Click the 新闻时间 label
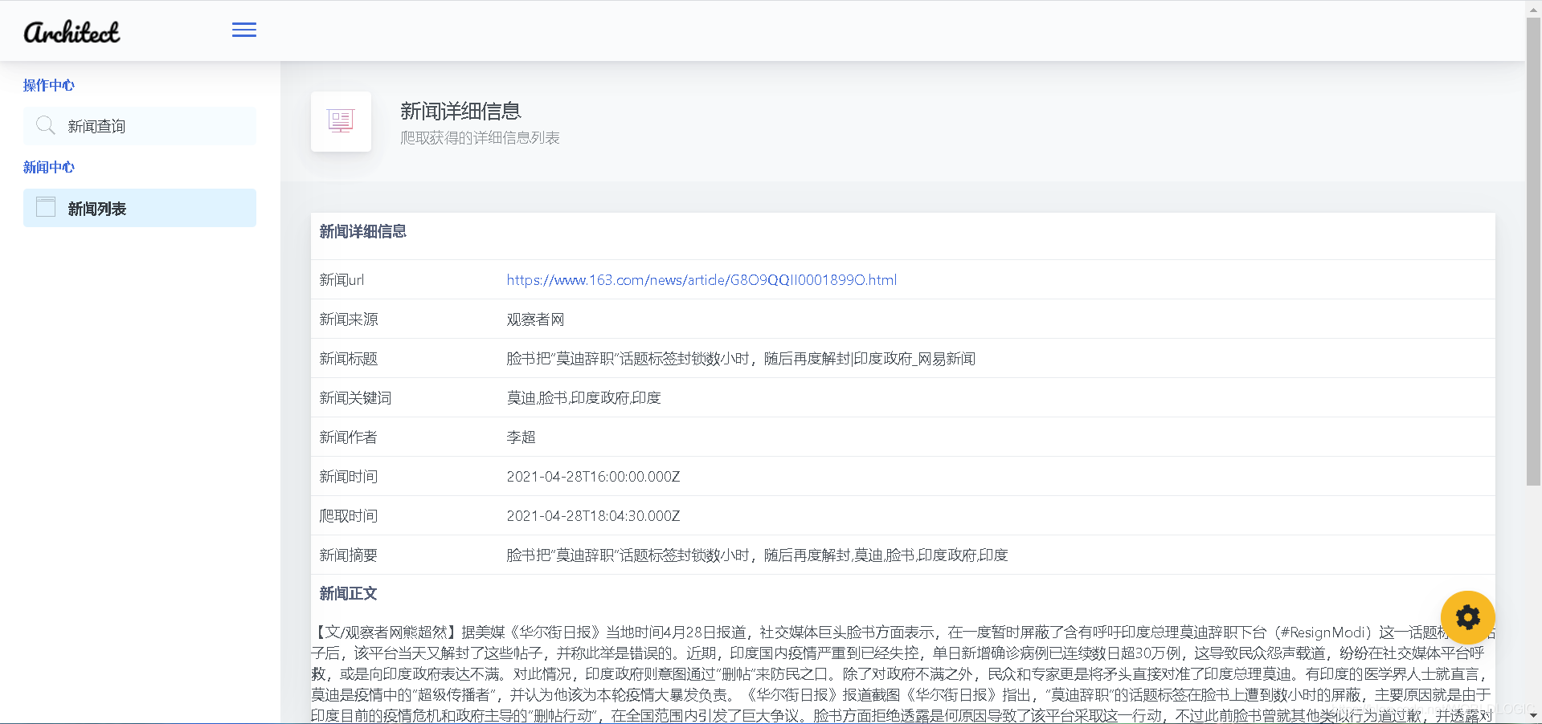1542x724 pixels. click(x=349, y=477)
